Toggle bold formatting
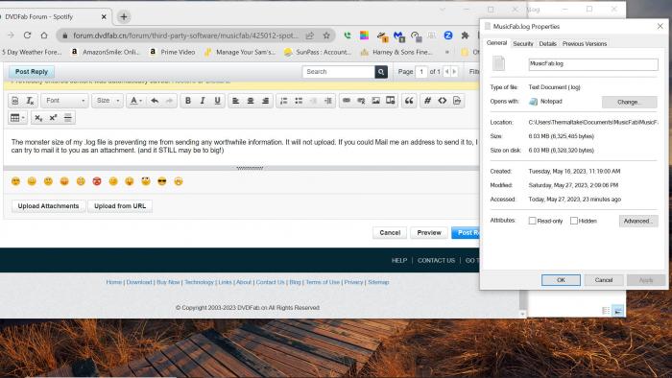 [x=188, y=101]
